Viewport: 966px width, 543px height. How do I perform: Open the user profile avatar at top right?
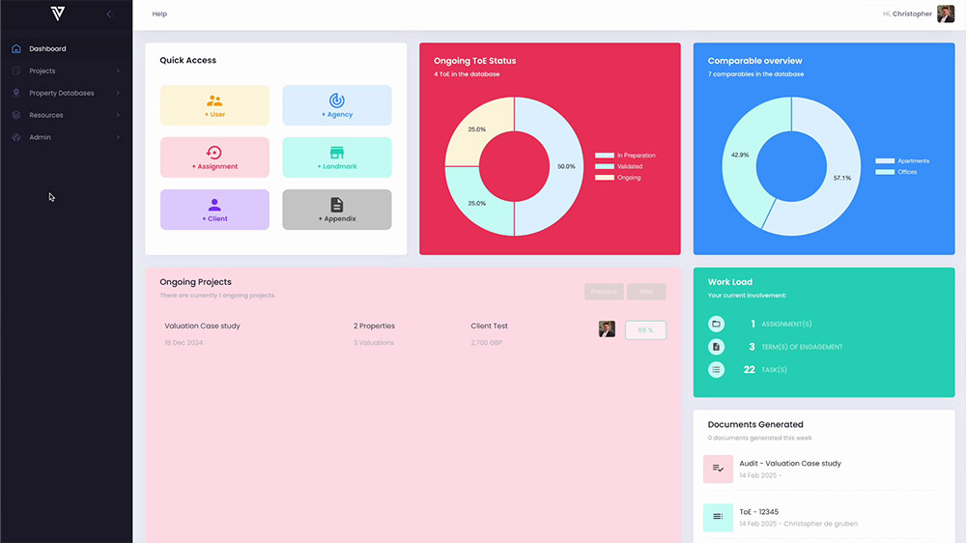tap(946, 14)
